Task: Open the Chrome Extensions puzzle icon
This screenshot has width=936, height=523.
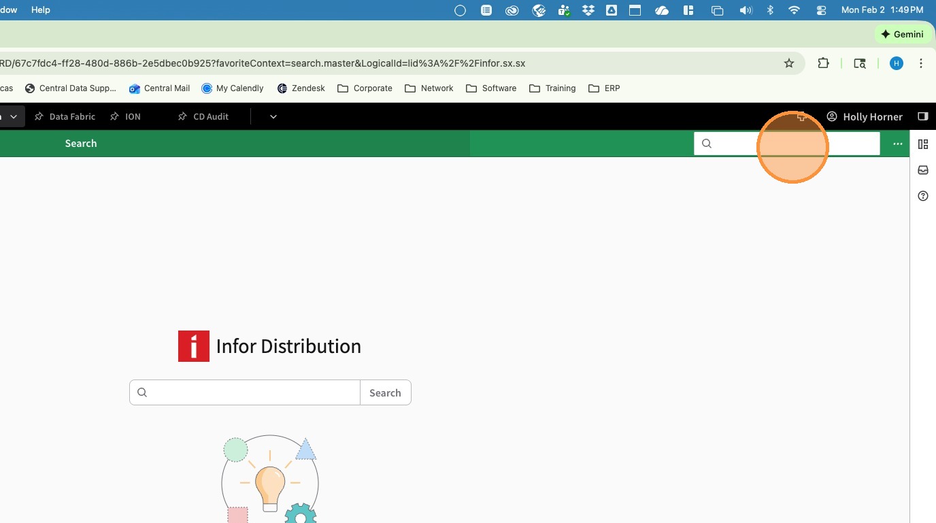Action: tap(823, 63)
